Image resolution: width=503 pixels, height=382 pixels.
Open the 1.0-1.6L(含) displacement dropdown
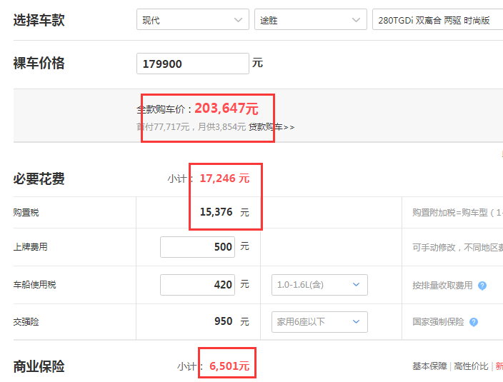[319, 285]
